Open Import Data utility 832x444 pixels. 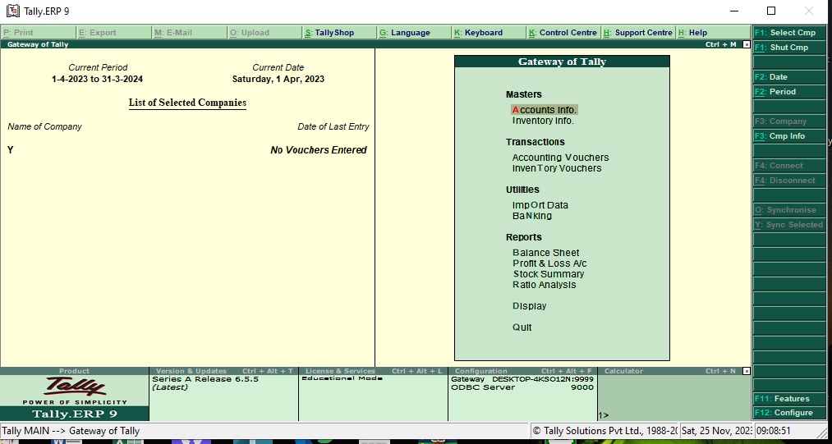click(540, 205)
